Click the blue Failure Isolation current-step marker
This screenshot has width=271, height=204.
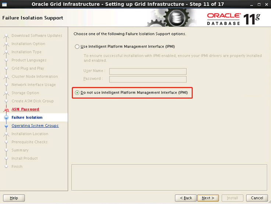[x=6, y=118]
